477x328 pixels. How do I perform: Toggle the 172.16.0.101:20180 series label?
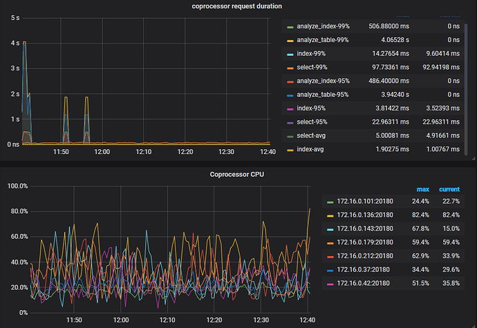[365, 201]
